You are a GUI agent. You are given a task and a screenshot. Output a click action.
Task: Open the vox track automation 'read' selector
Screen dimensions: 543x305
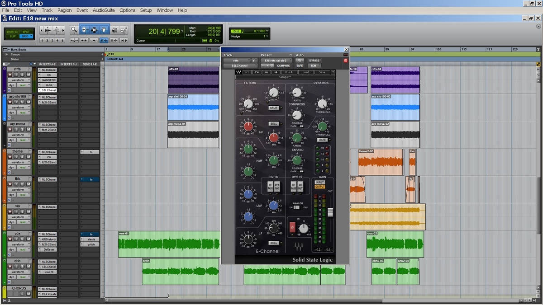click(x=24, y=250)
